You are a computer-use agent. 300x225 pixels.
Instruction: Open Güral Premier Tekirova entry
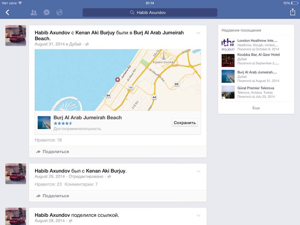[x=256, y=92]
